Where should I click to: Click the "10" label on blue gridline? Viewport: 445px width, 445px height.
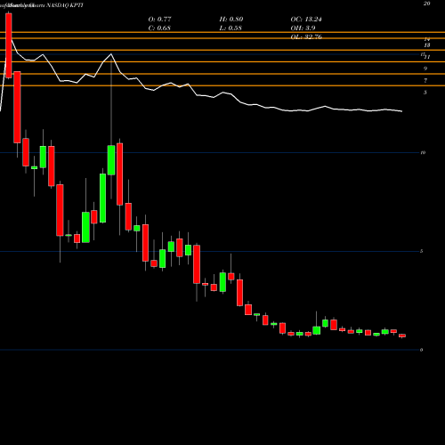[x=423, y=152]
